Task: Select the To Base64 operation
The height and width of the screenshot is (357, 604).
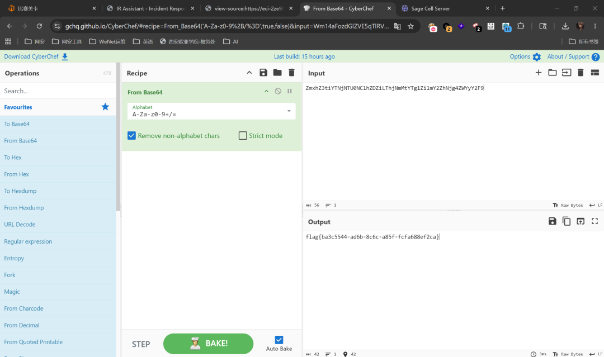Action: 58,124
